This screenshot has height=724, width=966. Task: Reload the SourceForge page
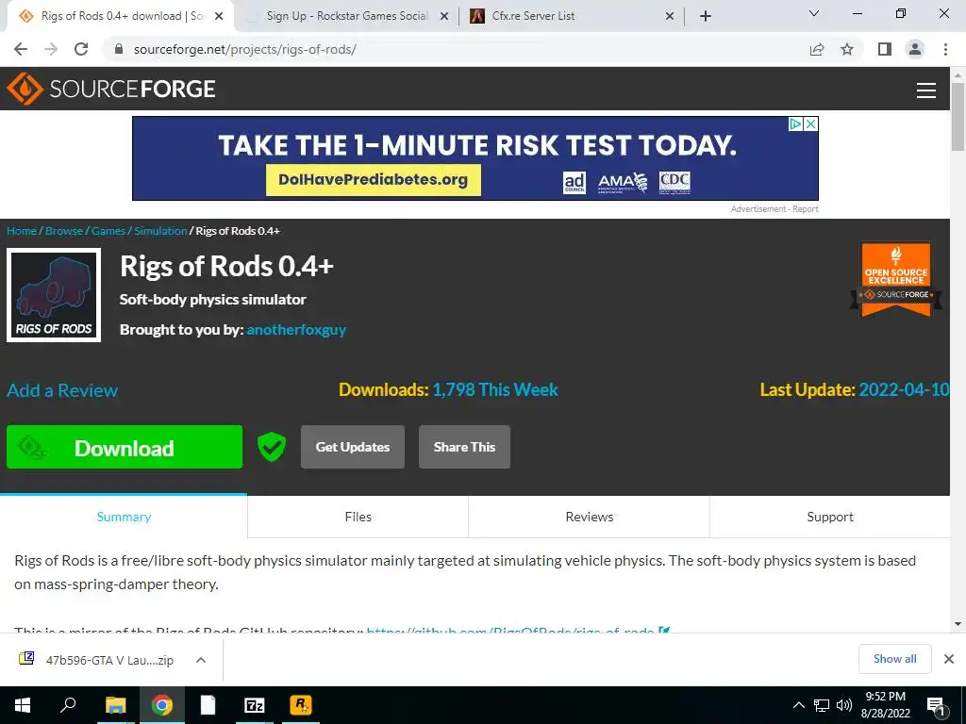point(81,49)
